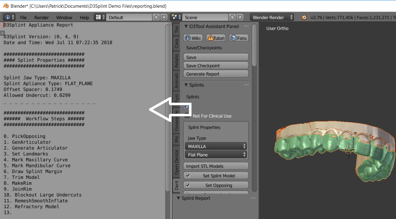The height and width of the screenshot is (219, 396).
Task: Click the 'User Ortho' viewport label
Action: (277, 29)
